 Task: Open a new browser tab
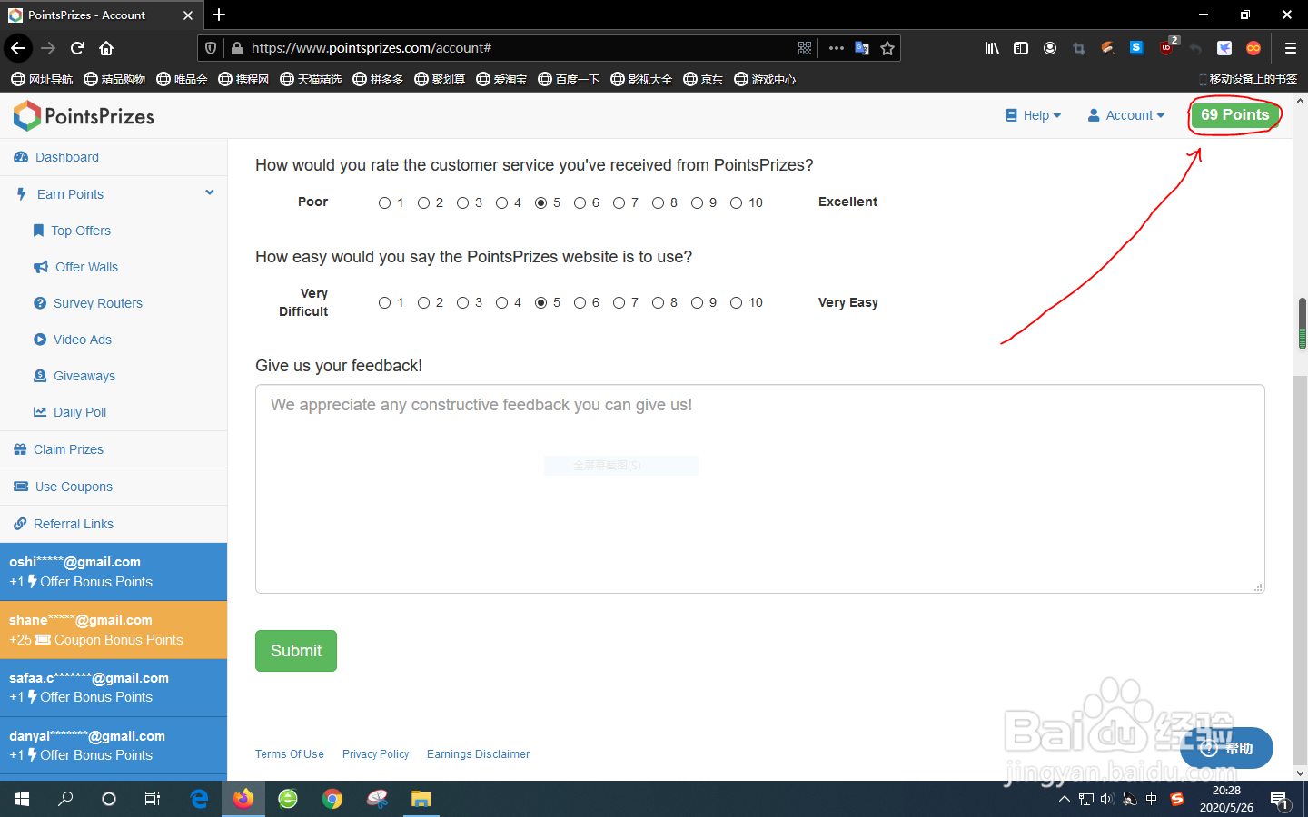click(x=219, y=15)
